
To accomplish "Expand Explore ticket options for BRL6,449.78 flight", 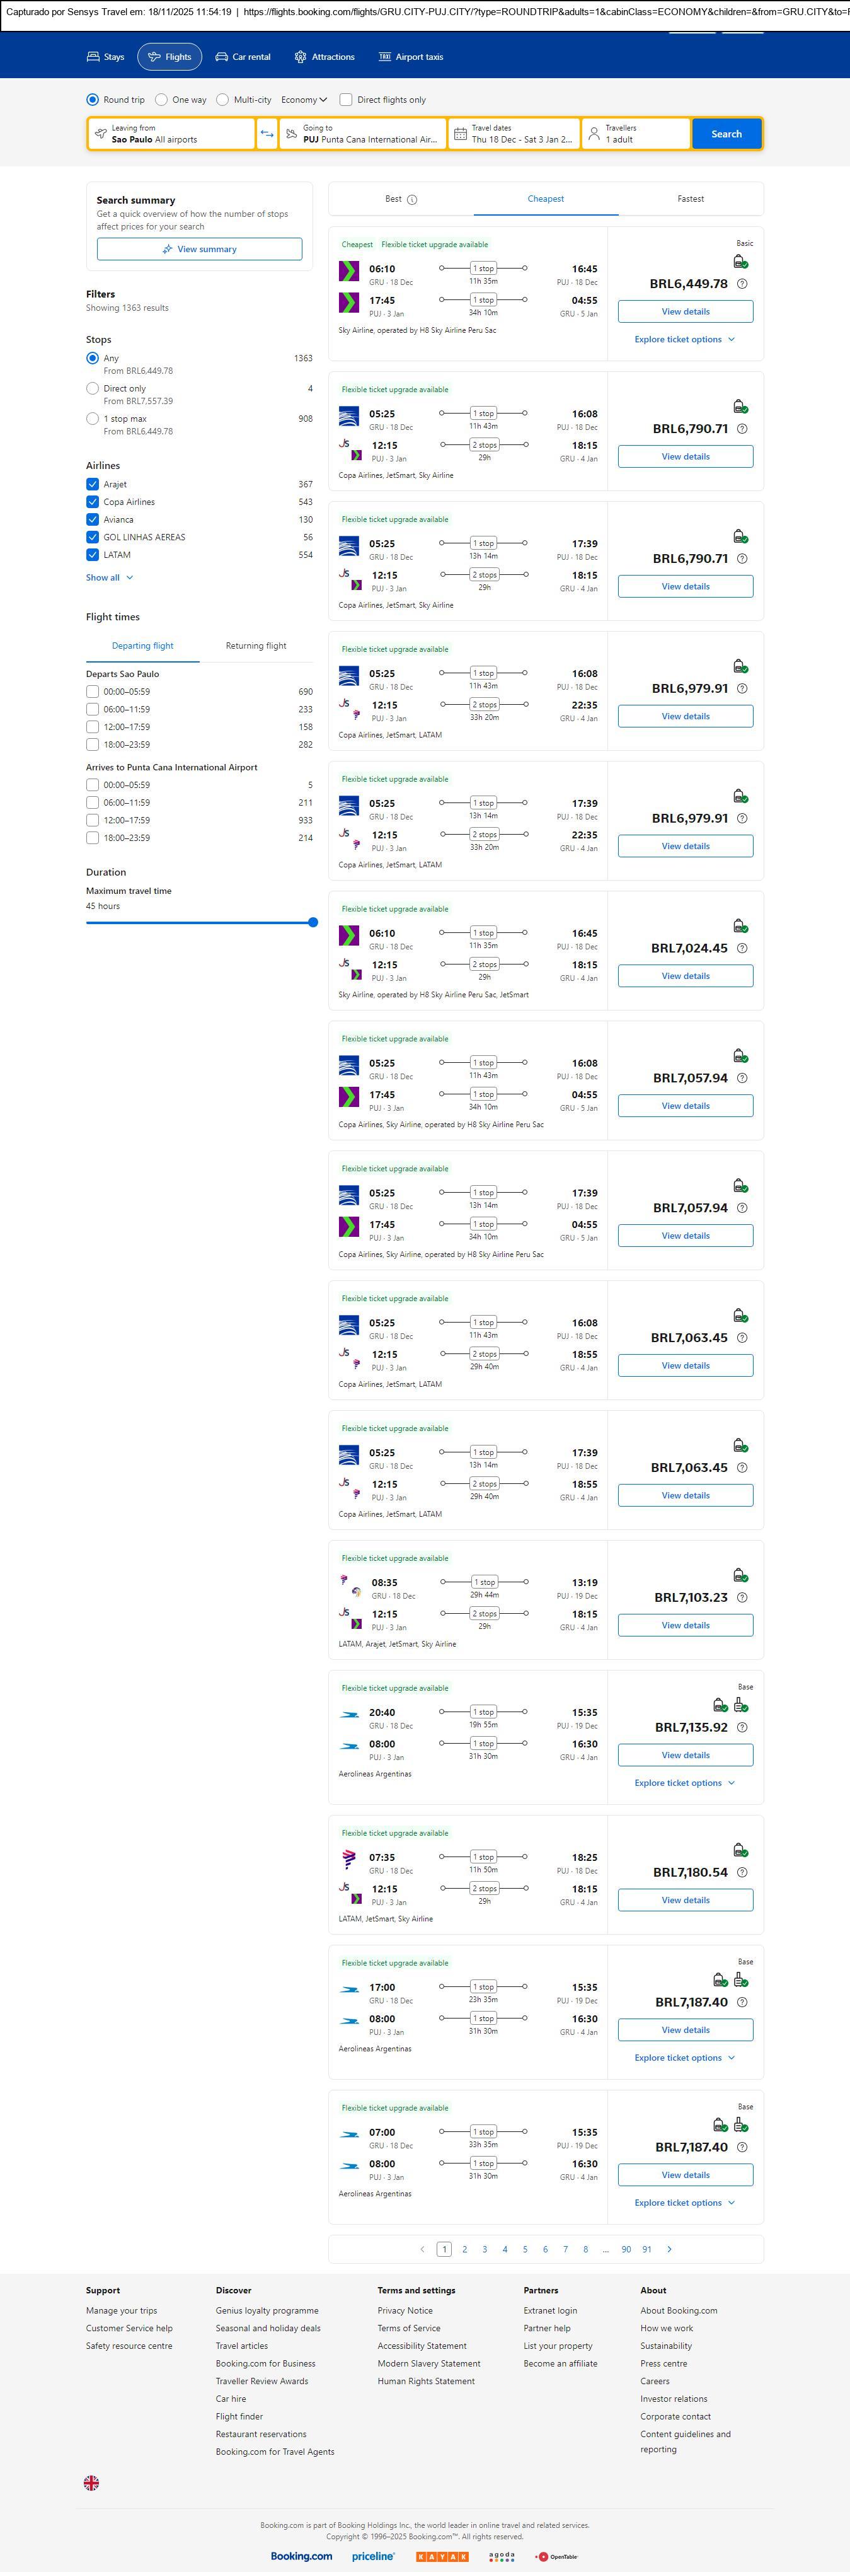I will 684,340.
